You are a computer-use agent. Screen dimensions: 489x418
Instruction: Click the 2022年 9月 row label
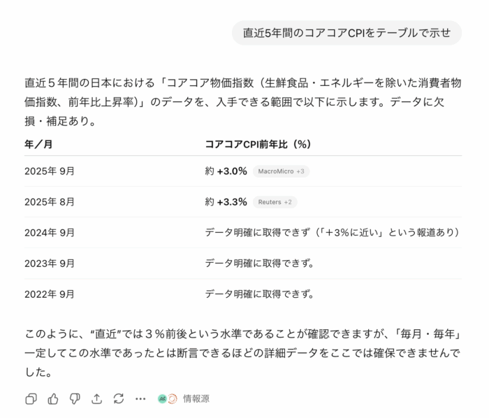(x=50, y=294)
